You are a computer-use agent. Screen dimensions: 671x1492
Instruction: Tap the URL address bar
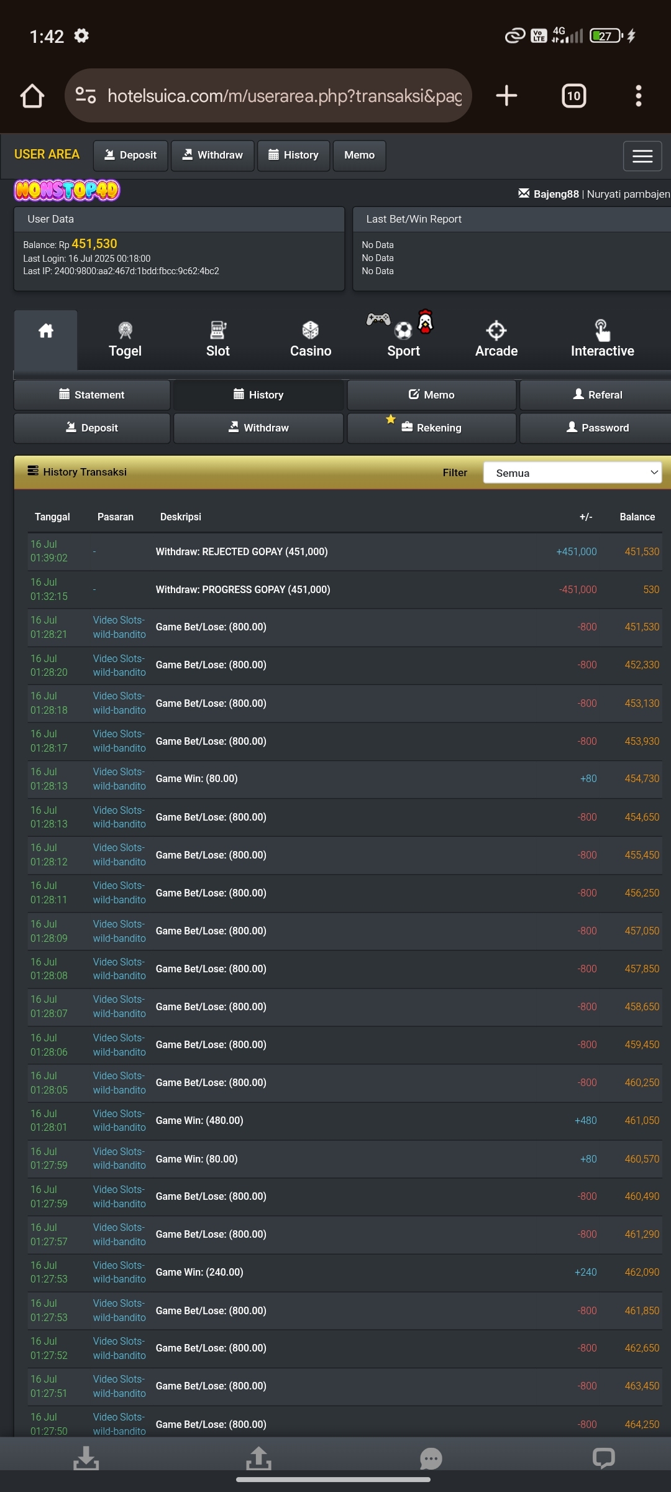tap(285, 96)
